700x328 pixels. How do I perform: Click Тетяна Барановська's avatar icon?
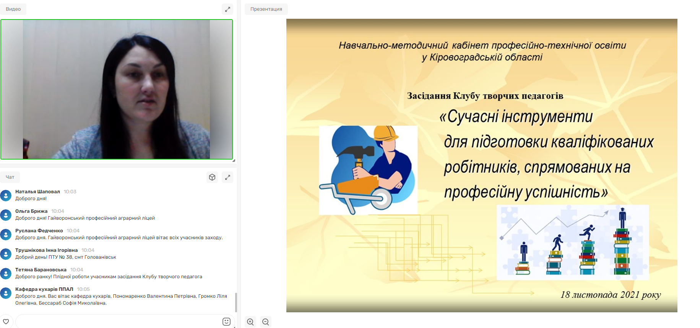(x=6, y=274)
